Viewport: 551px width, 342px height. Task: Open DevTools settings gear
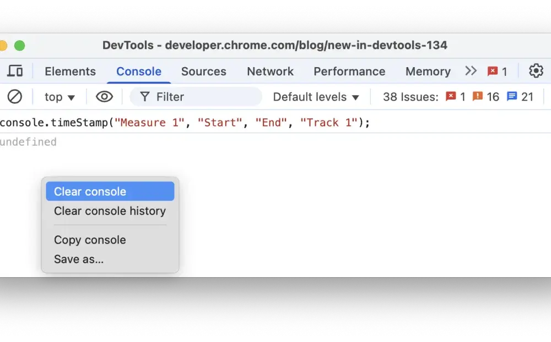536,71
